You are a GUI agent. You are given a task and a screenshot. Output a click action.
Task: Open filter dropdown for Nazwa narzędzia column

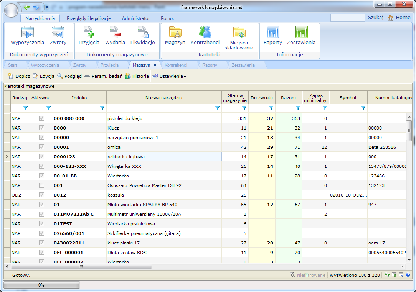(x=217, y=108)
